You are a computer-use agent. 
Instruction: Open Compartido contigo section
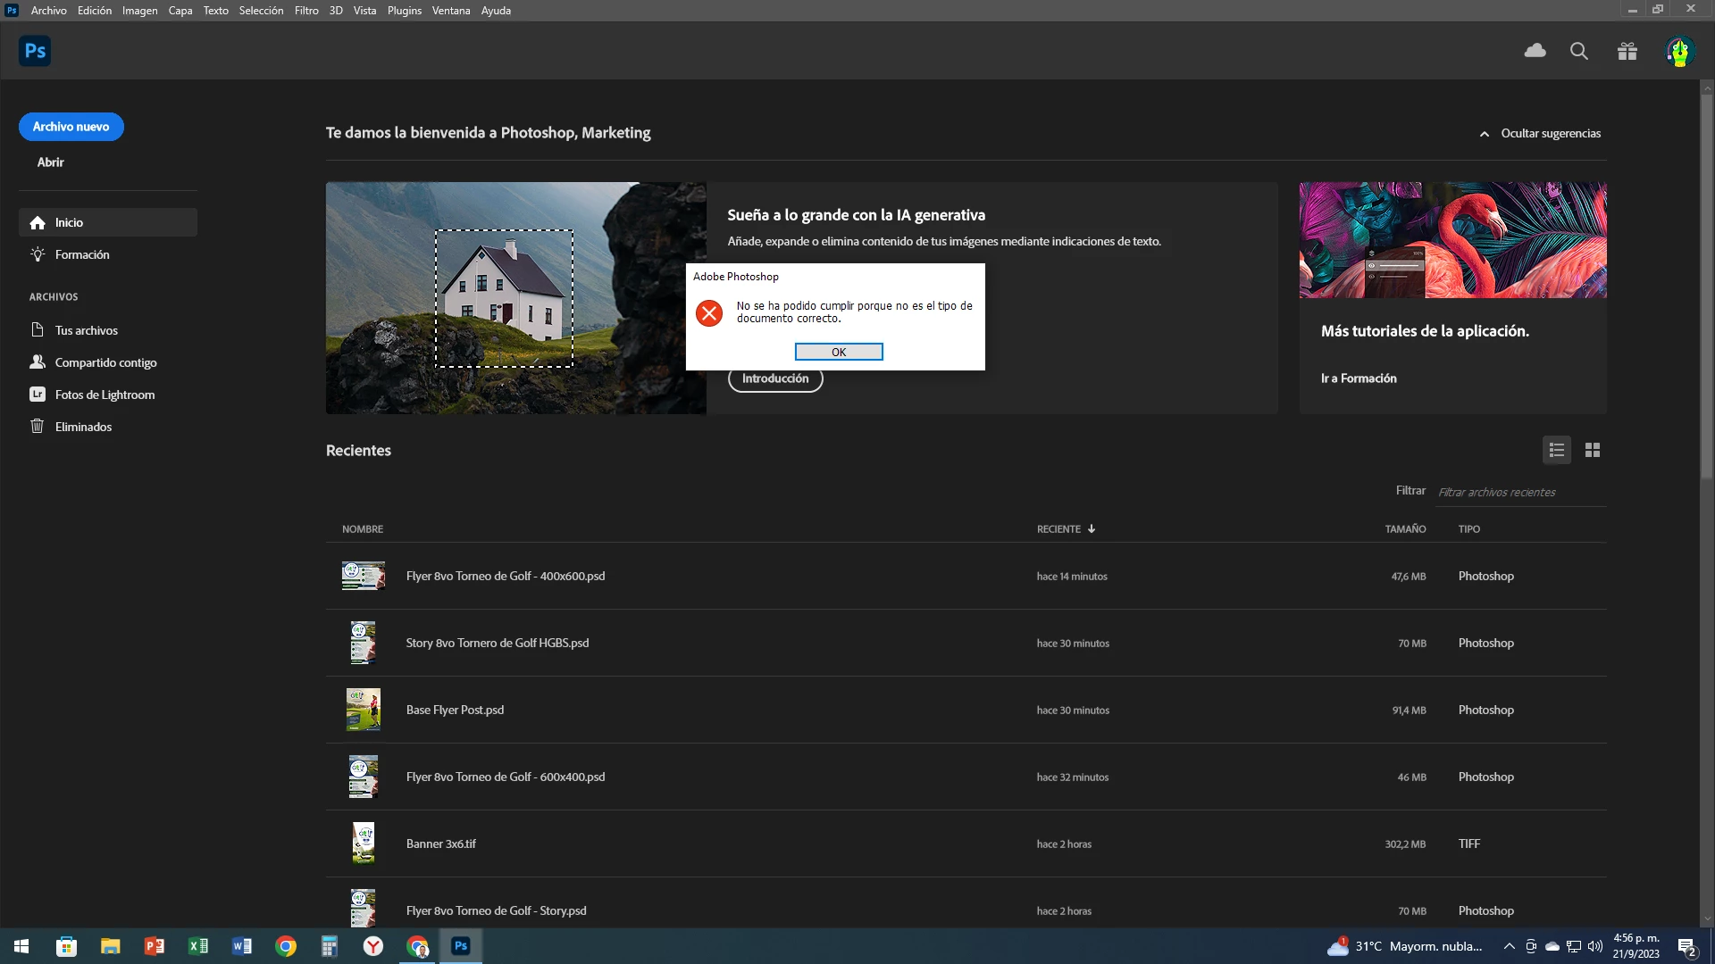[105, 362]
